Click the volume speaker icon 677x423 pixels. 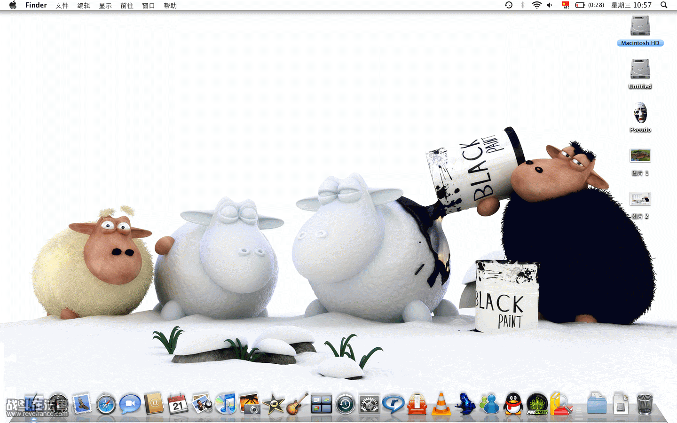550,5
